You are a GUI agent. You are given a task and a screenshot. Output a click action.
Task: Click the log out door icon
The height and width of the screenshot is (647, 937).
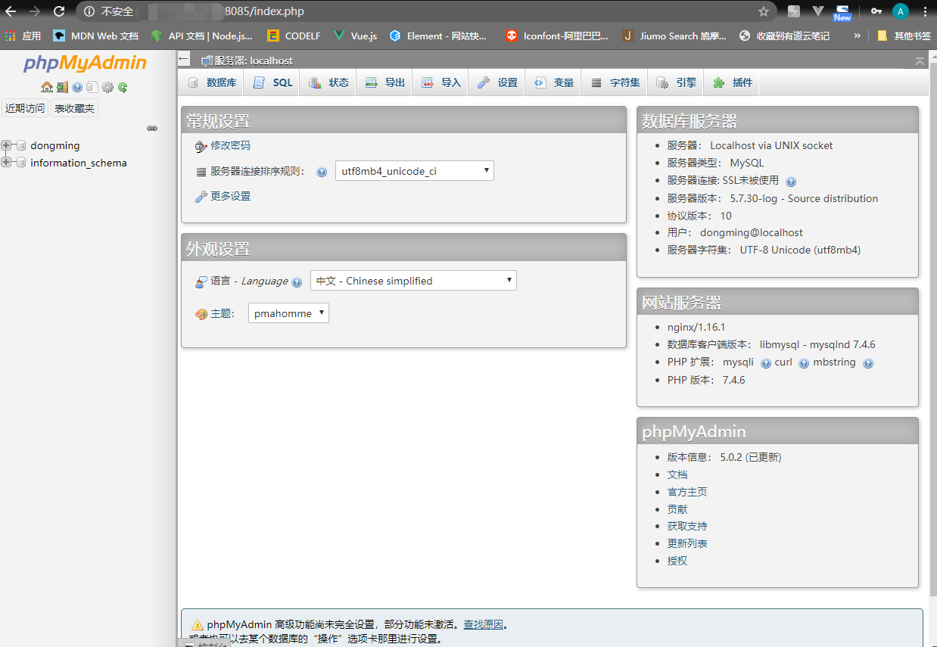[62, 87]
